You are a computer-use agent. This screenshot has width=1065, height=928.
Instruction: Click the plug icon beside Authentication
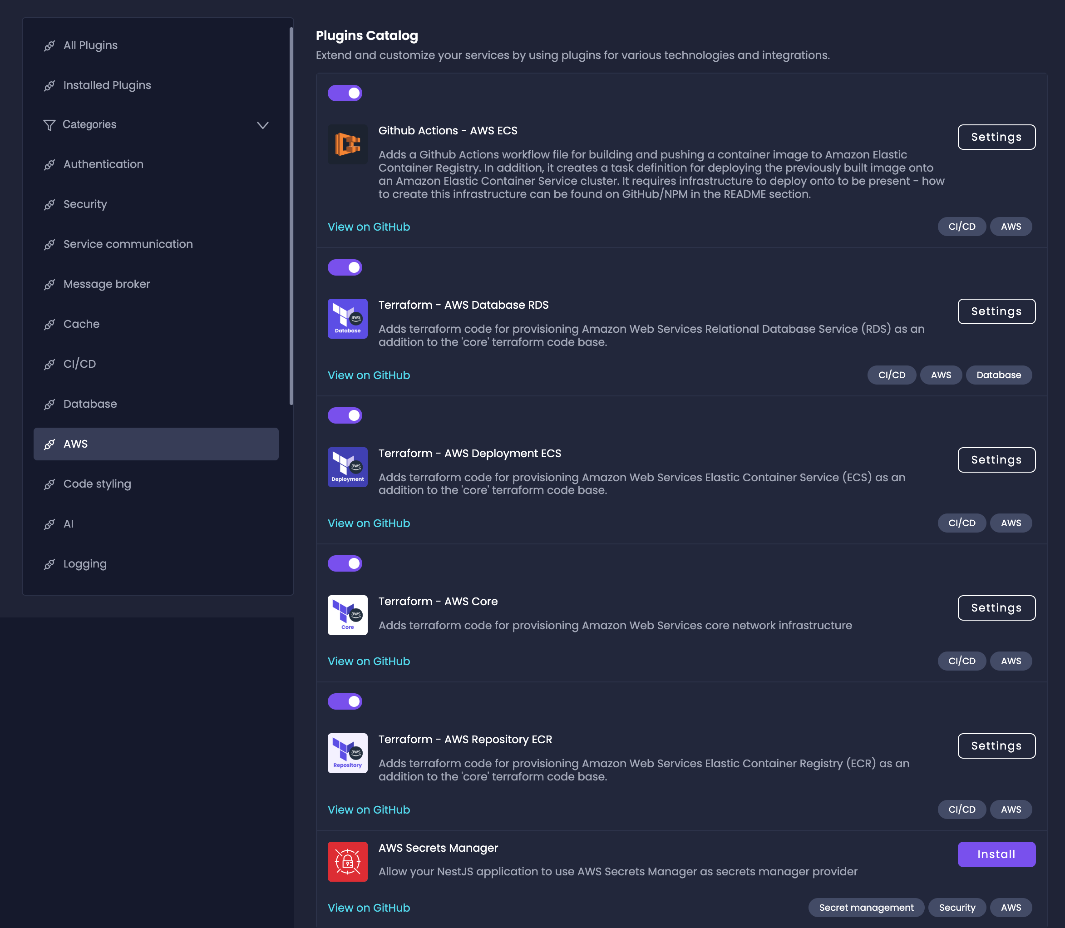click(49, 165)
